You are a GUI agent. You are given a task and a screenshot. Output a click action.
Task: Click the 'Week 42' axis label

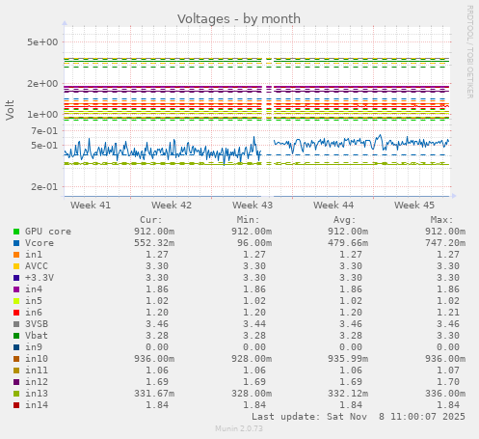172,206
